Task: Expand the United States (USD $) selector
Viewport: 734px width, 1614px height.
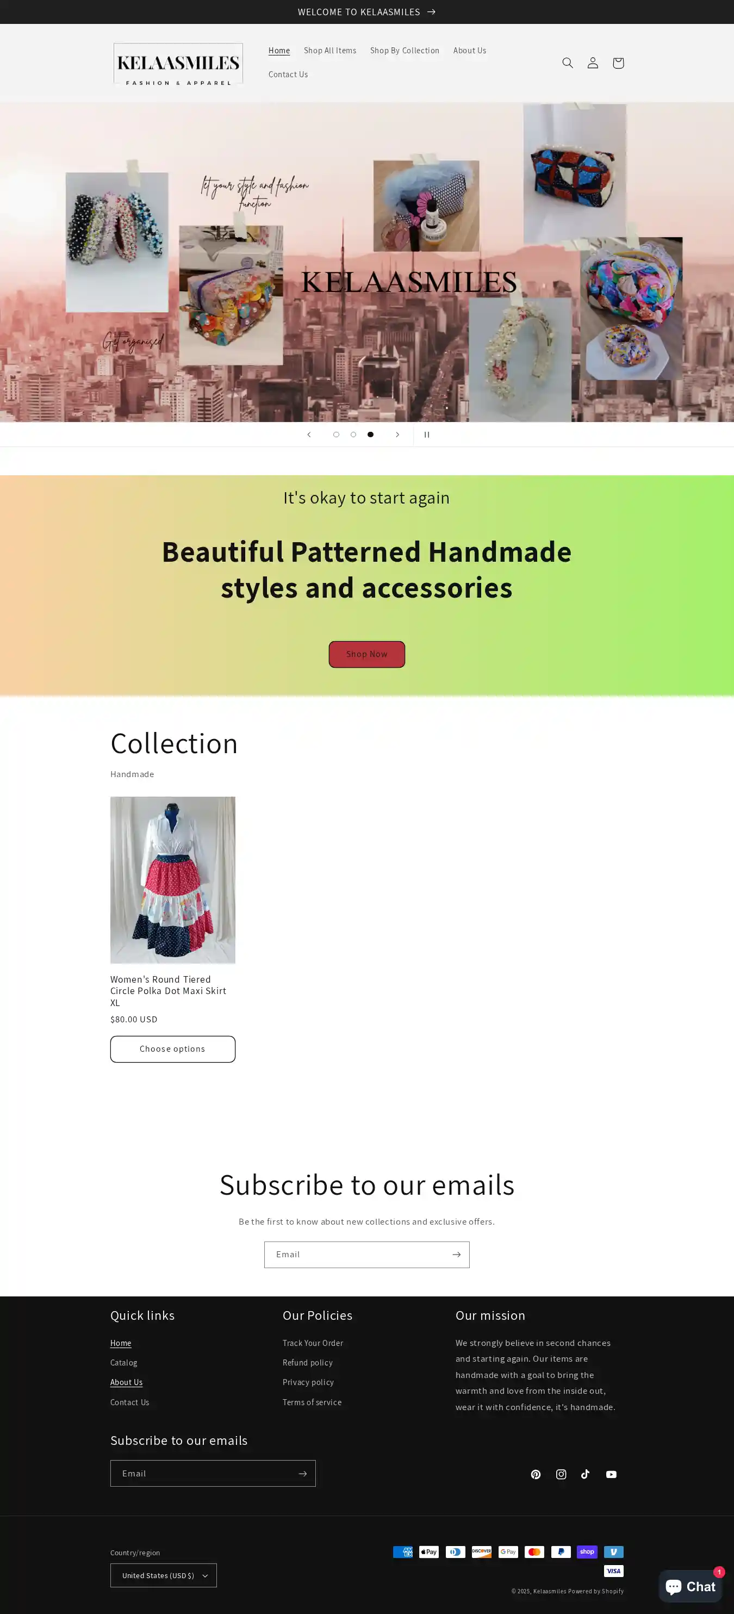Action: coord(164,1575)
